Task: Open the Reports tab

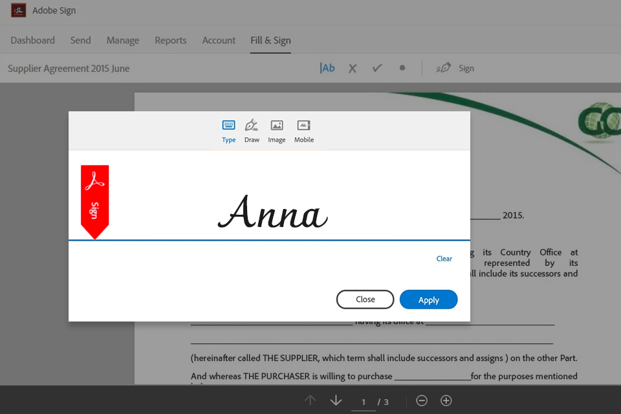Action: (x=170, y=40)
